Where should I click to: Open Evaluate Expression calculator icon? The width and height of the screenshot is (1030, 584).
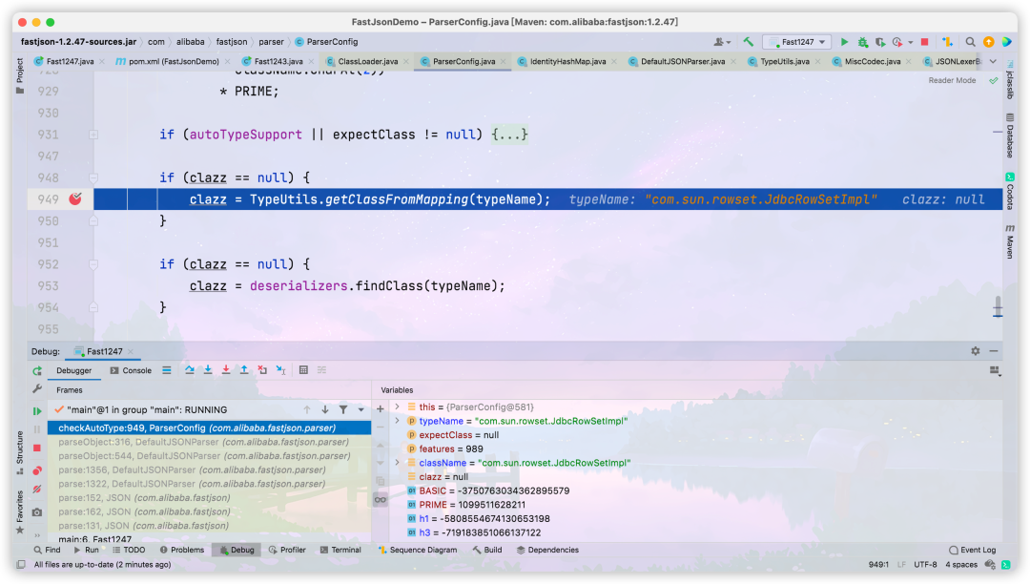click(303, 370)
